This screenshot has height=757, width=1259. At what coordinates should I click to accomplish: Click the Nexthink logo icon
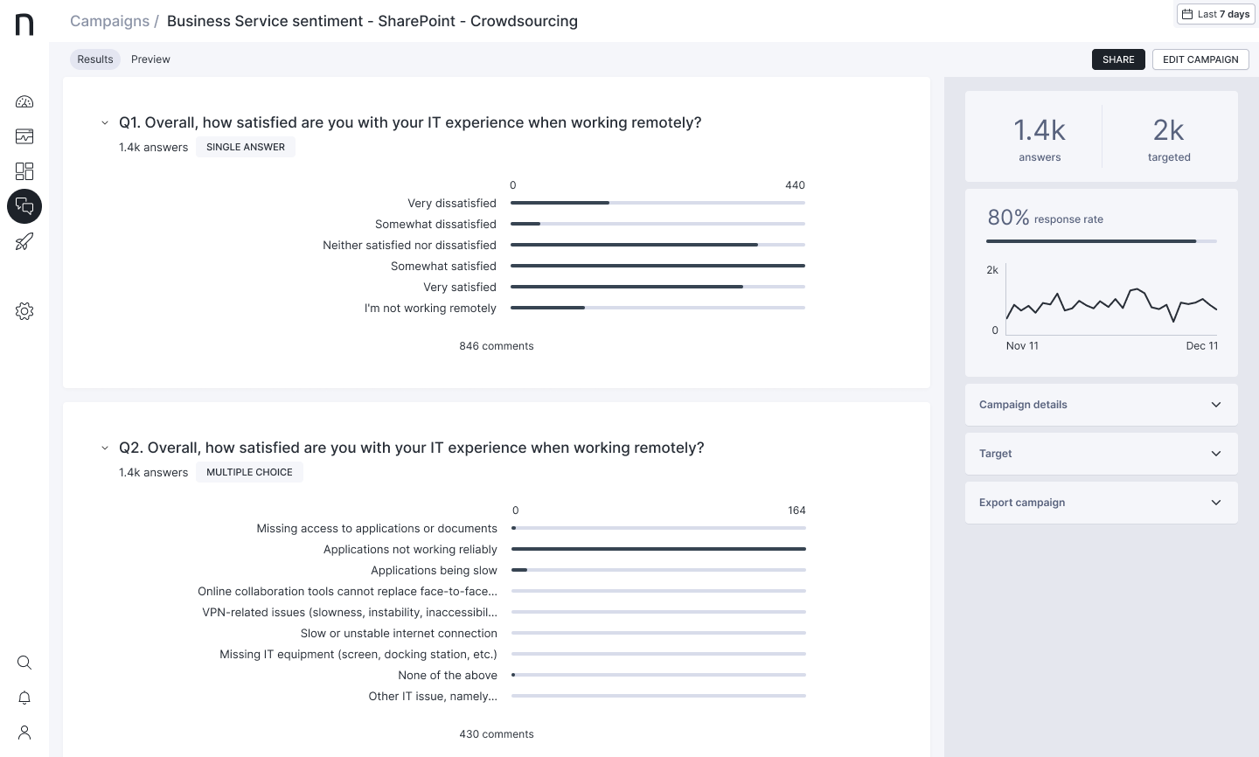point(24,24)
